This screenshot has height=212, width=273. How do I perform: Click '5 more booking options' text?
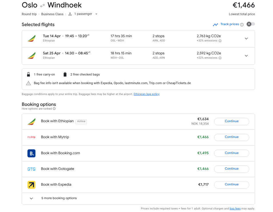[59, 198]
